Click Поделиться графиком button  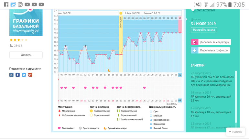(214, 50)
